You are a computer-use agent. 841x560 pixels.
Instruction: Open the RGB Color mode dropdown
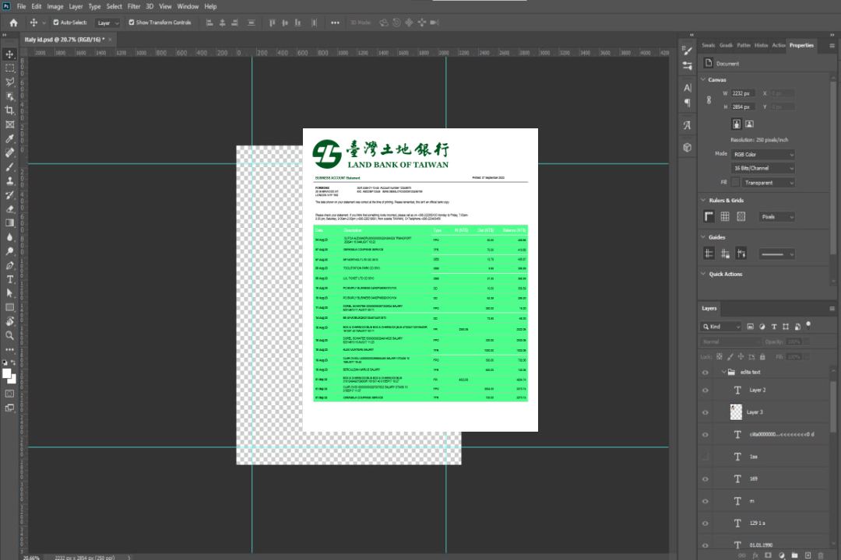[x=762, y=155]
